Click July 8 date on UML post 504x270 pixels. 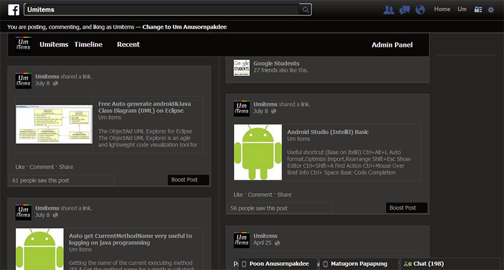point(43,83)
